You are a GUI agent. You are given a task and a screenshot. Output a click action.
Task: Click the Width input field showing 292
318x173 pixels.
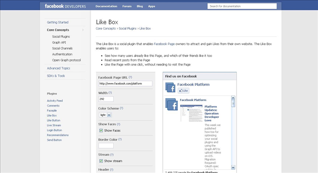[106, 99]
